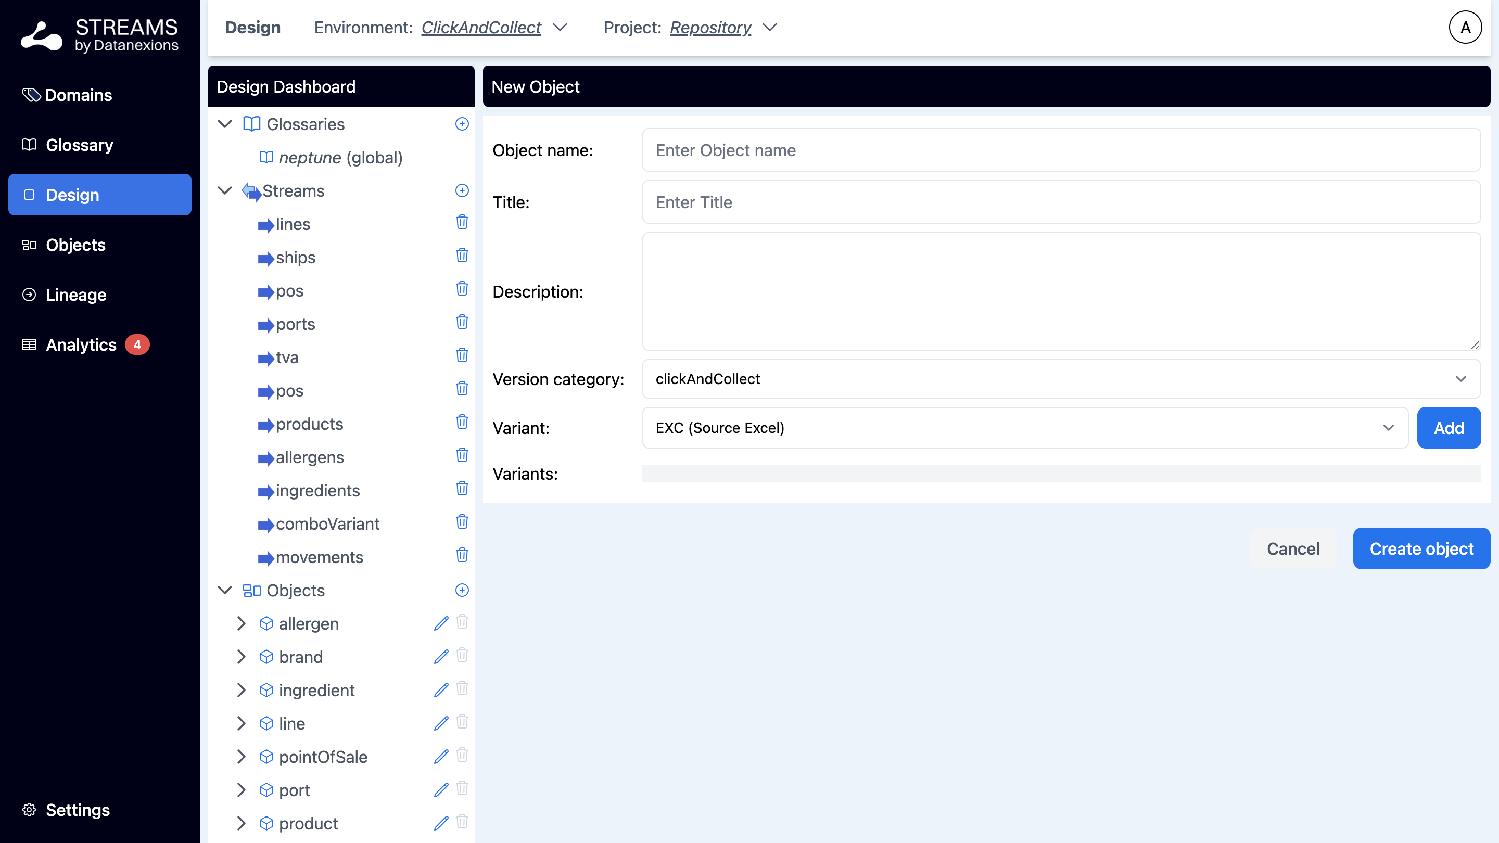This screenshot has width=1499, height=843.
Task: Expand the ingredient object node
Action: [x=241, y=690]
